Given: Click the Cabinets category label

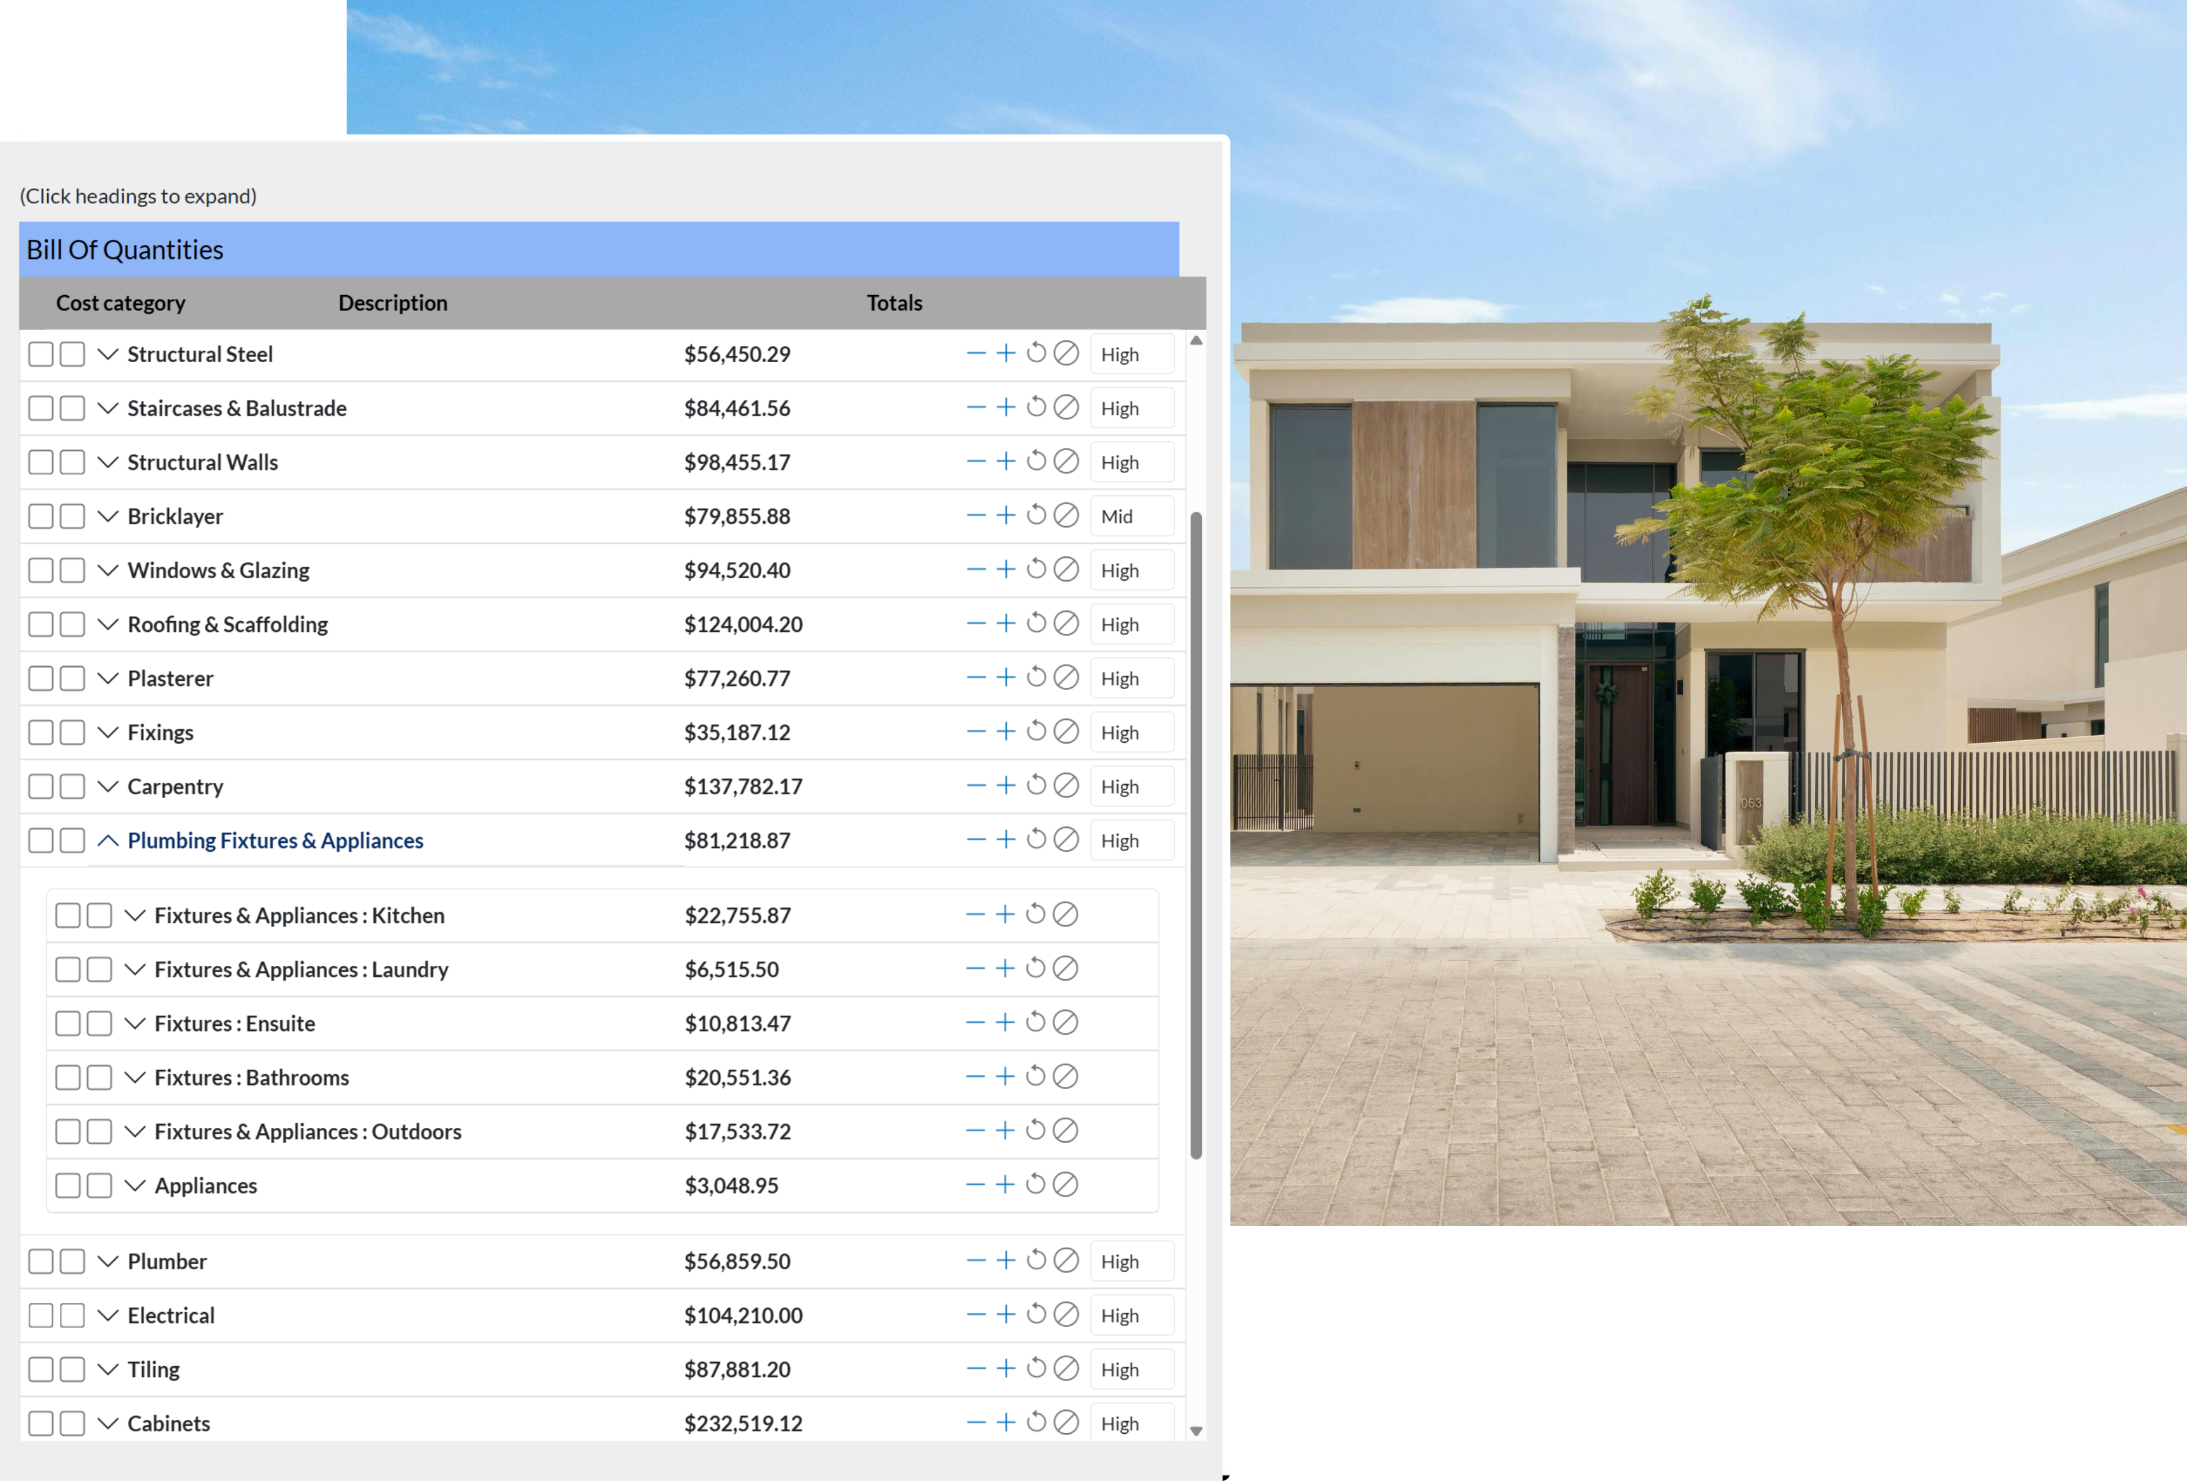Looking at the screenshot, I should click(168, 1422).
